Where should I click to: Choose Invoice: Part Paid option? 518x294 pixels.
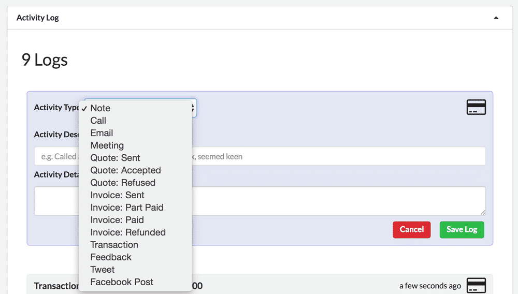pos(135,208)
